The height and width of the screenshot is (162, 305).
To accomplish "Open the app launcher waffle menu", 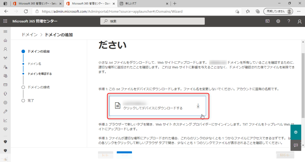I will tap(5, 21).
